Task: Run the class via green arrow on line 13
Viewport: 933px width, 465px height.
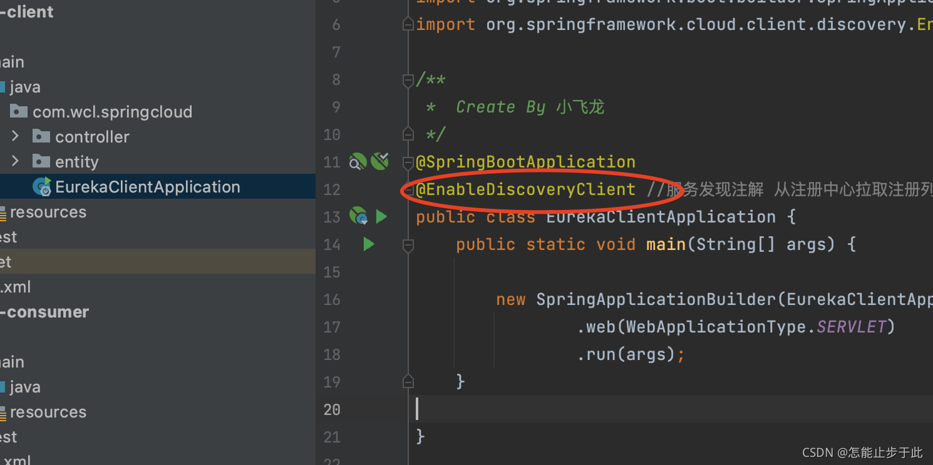Action: click(x=381, y=217)
